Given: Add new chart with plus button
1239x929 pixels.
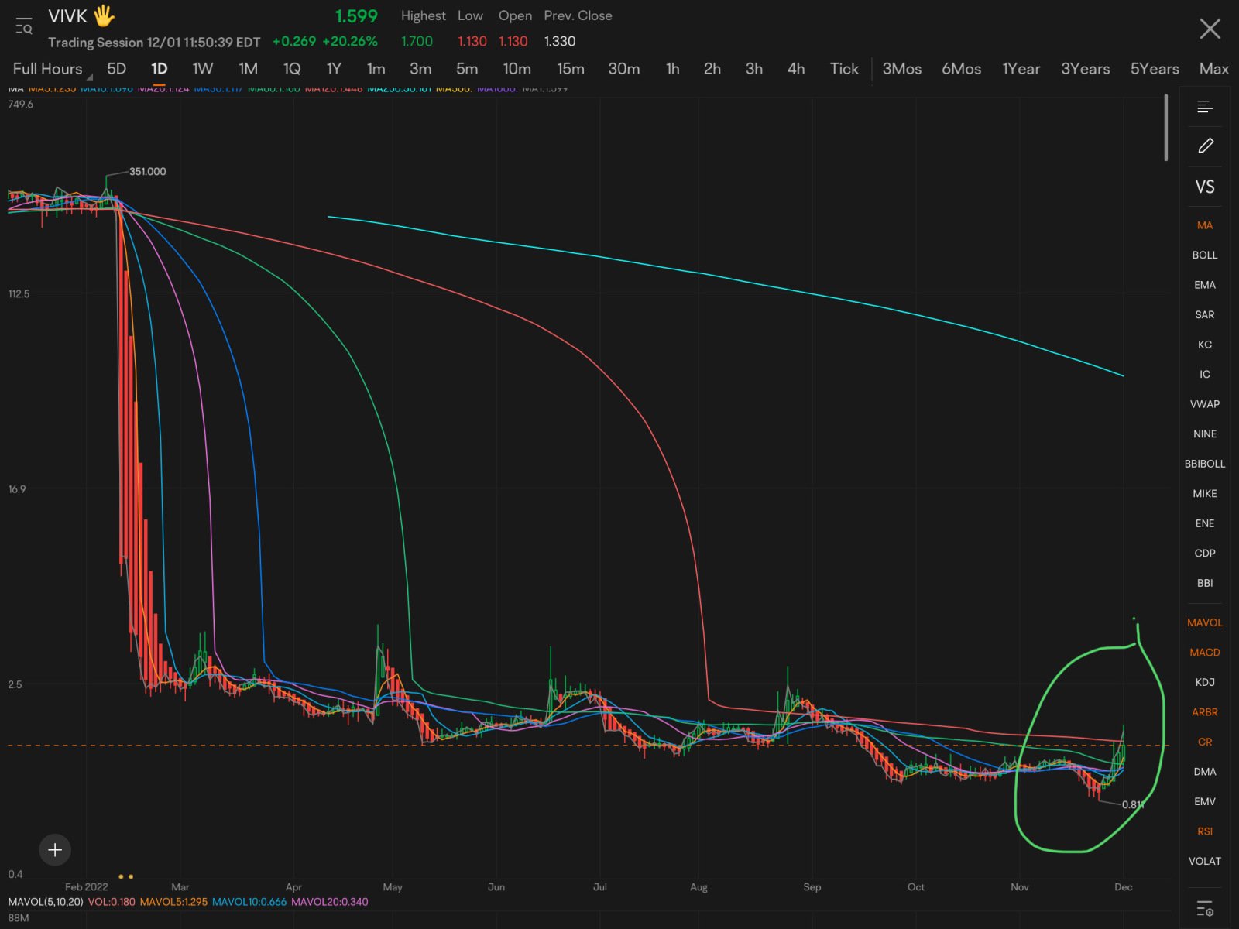Looking at the screenshot, I should (x=55, y=850).
